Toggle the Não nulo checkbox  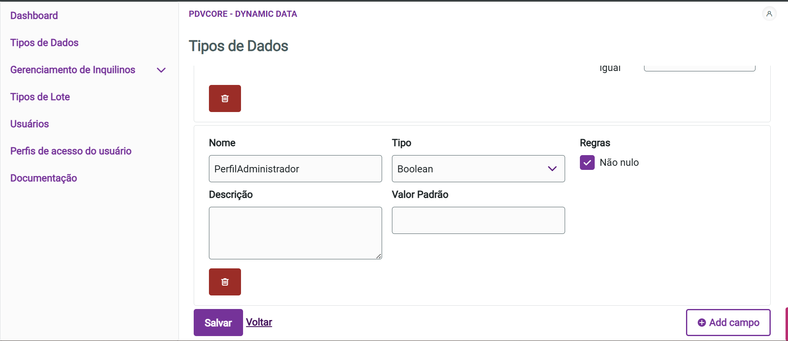[587, 162]
